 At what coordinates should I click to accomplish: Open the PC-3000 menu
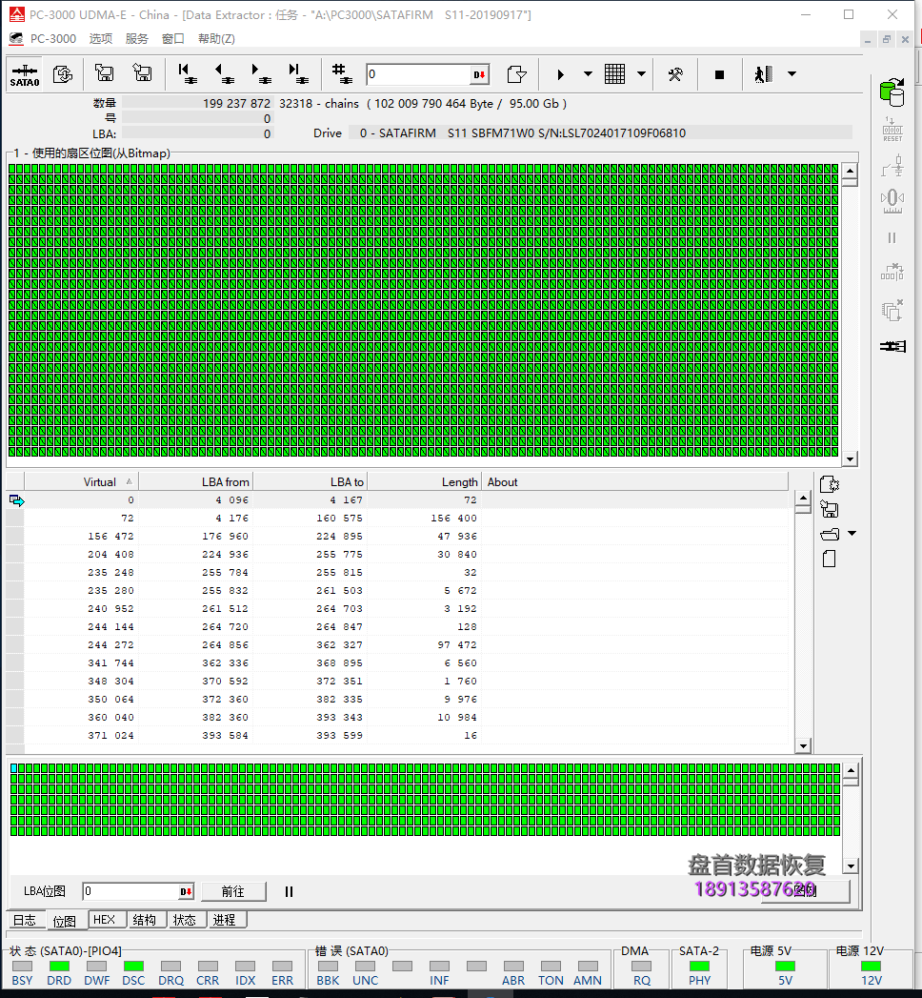pos(52,39)
